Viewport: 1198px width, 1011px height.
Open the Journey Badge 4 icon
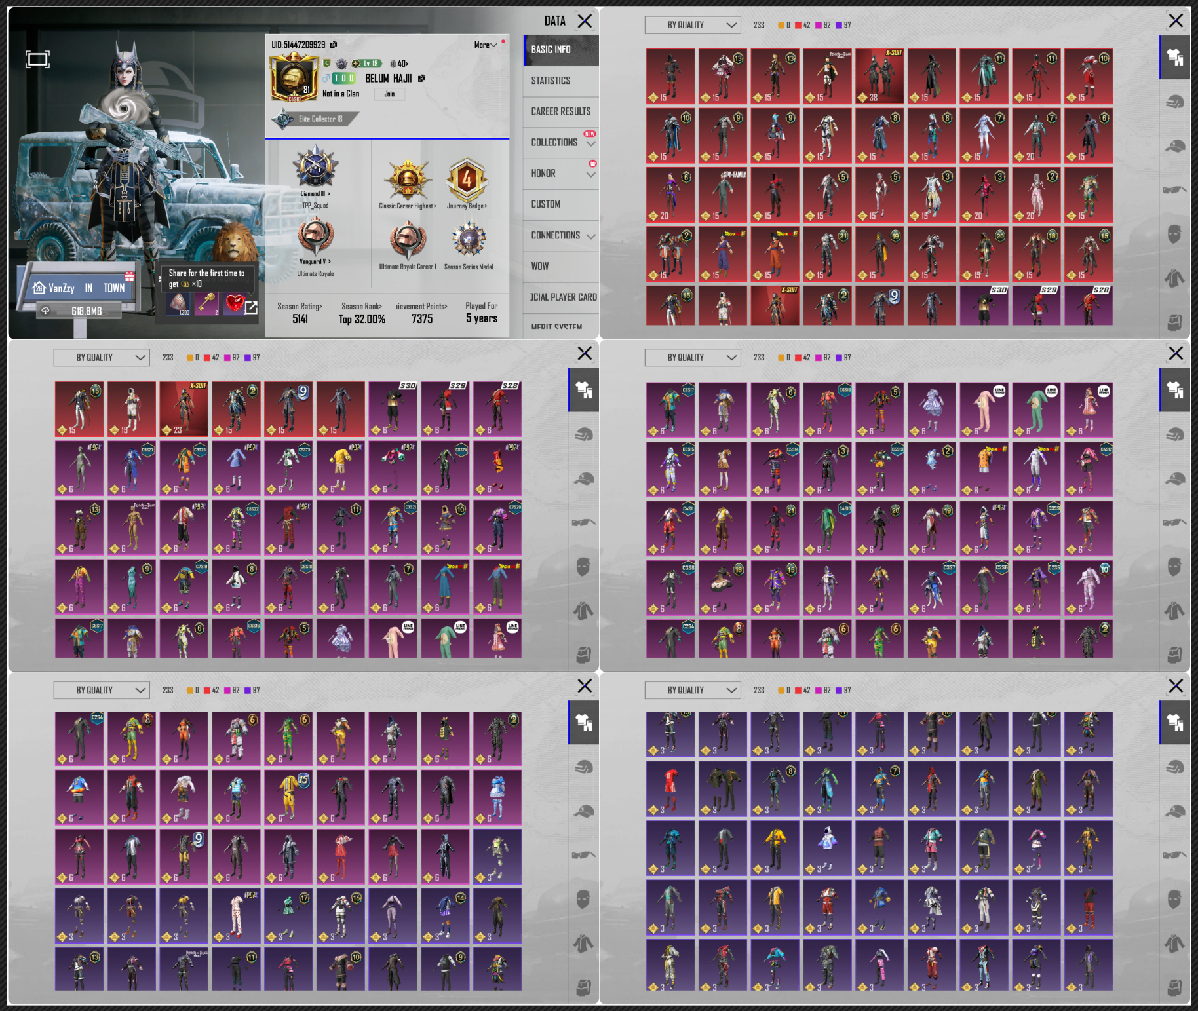(467, 179)
